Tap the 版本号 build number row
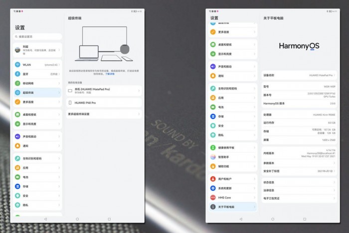 click(299, 95)
